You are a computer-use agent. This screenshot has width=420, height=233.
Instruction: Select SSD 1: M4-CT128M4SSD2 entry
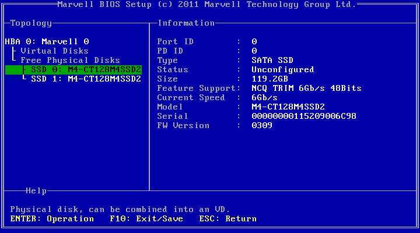tap(86, 79)
